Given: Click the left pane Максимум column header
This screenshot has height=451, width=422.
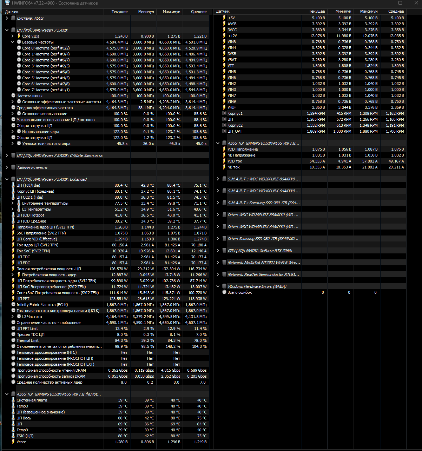Looking at the screenshot, I should coord(170,12).
